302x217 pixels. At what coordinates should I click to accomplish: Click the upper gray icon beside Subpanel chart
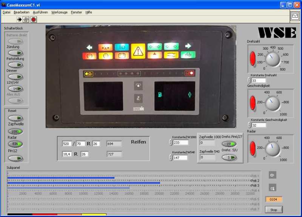(x=272, y=175)
